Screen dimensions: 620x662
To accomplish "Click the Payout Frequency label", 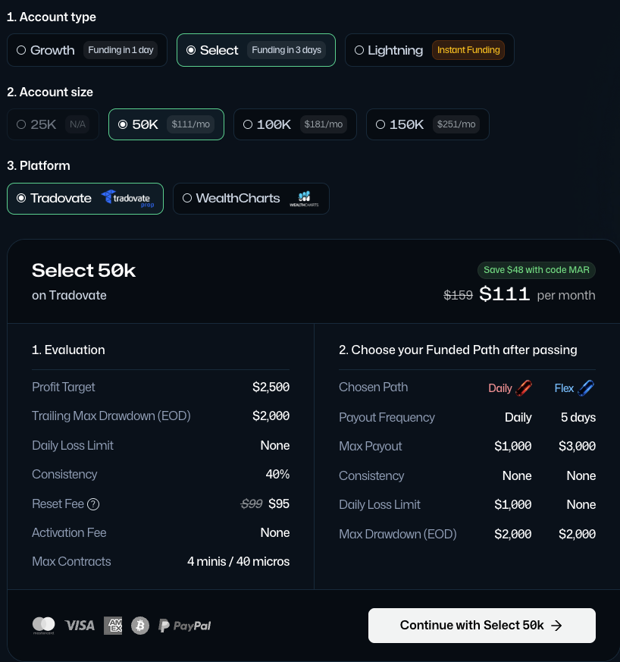I will (x=387, y=418).
